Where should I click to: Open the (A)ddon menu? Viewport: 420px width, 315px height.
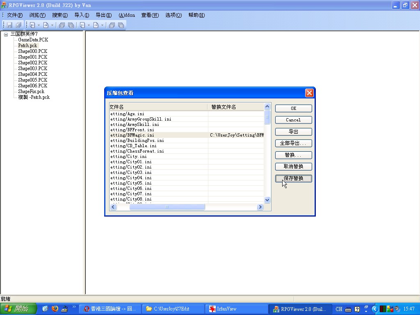point(127,15)
